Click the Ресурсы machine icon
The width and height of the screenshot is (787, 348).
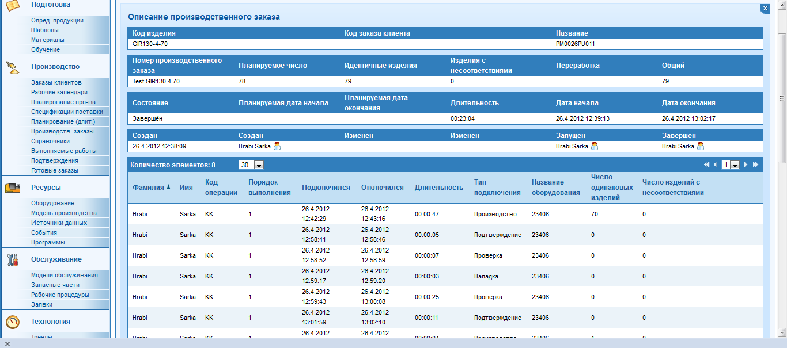[13, 188]
